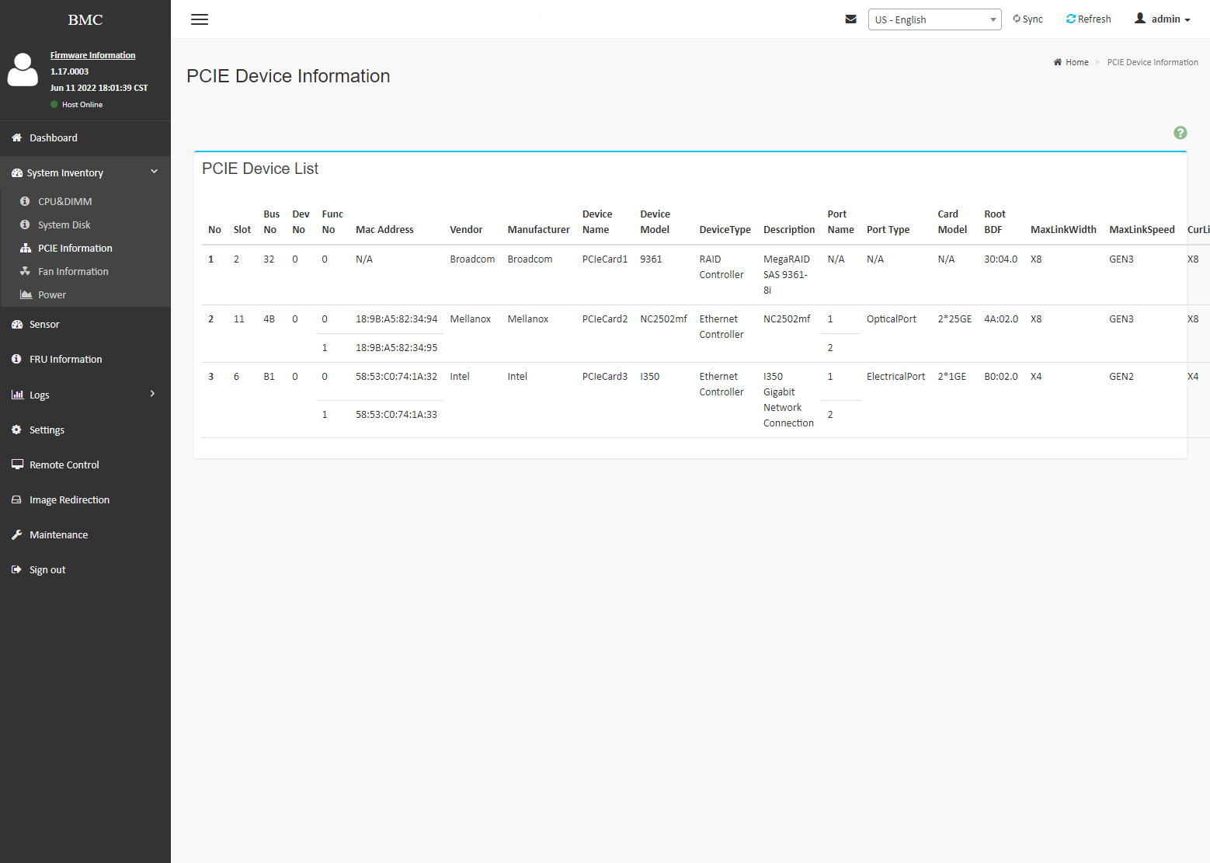Click the Sync button
Viewport: 1210px width, 863px height.
(x=1027, y=19)
